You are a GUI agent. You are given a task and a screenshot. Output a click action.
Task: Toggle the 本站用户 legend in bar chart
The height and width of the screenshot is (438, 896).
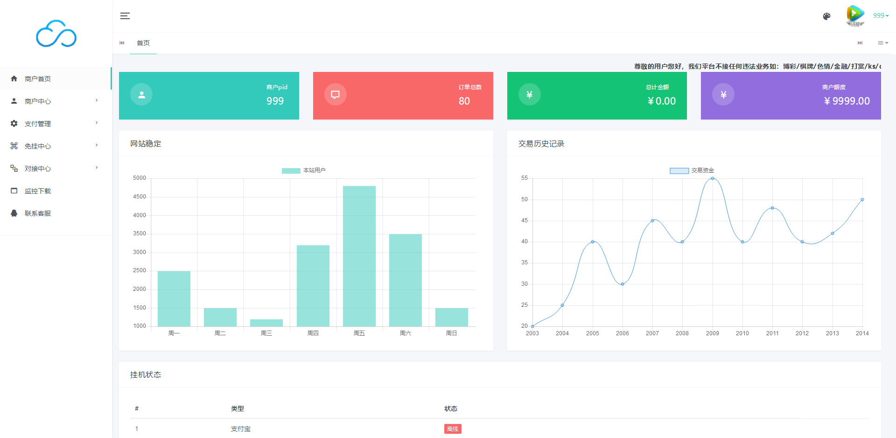tap(304, 170)
